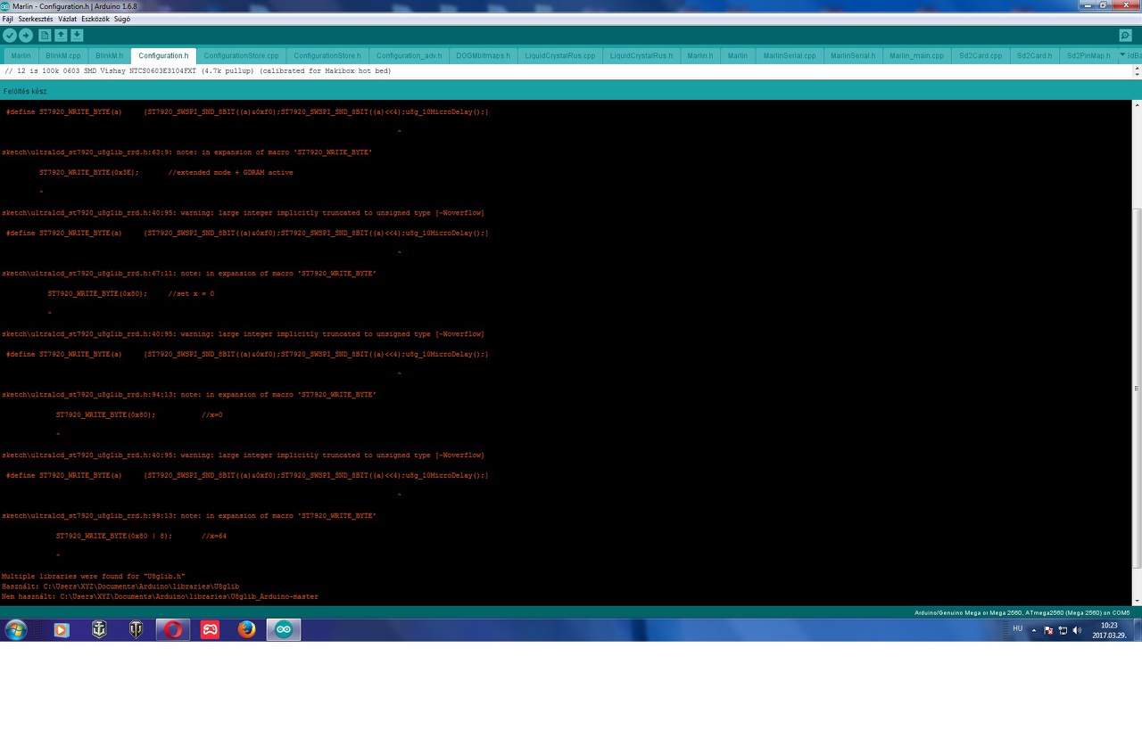
Task: Click the network tray icon
Action: [x=1063, y=630]
